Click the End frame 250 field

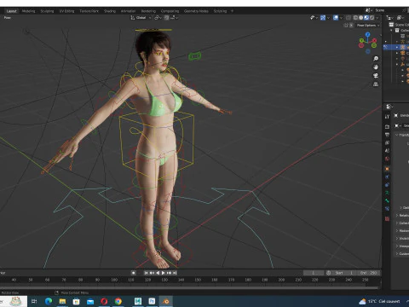pos(368,273)
